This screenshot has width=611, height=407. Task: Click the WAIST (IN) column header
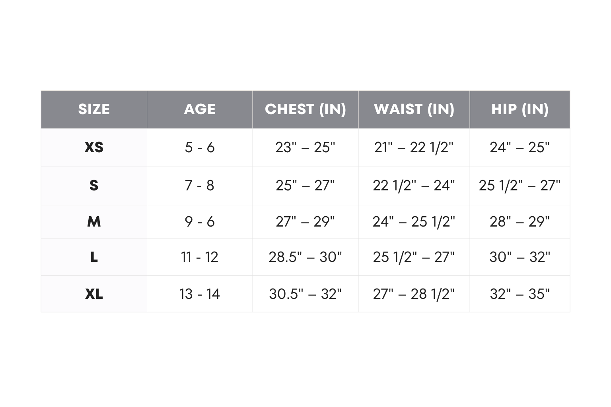414,109
